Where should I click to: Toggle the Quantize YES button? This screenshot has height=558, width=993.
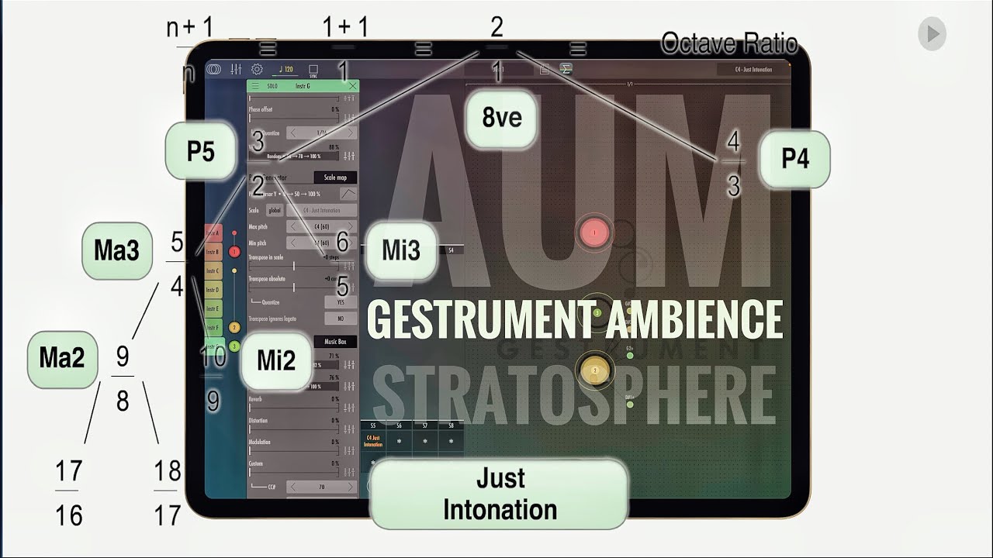[341, 302]
